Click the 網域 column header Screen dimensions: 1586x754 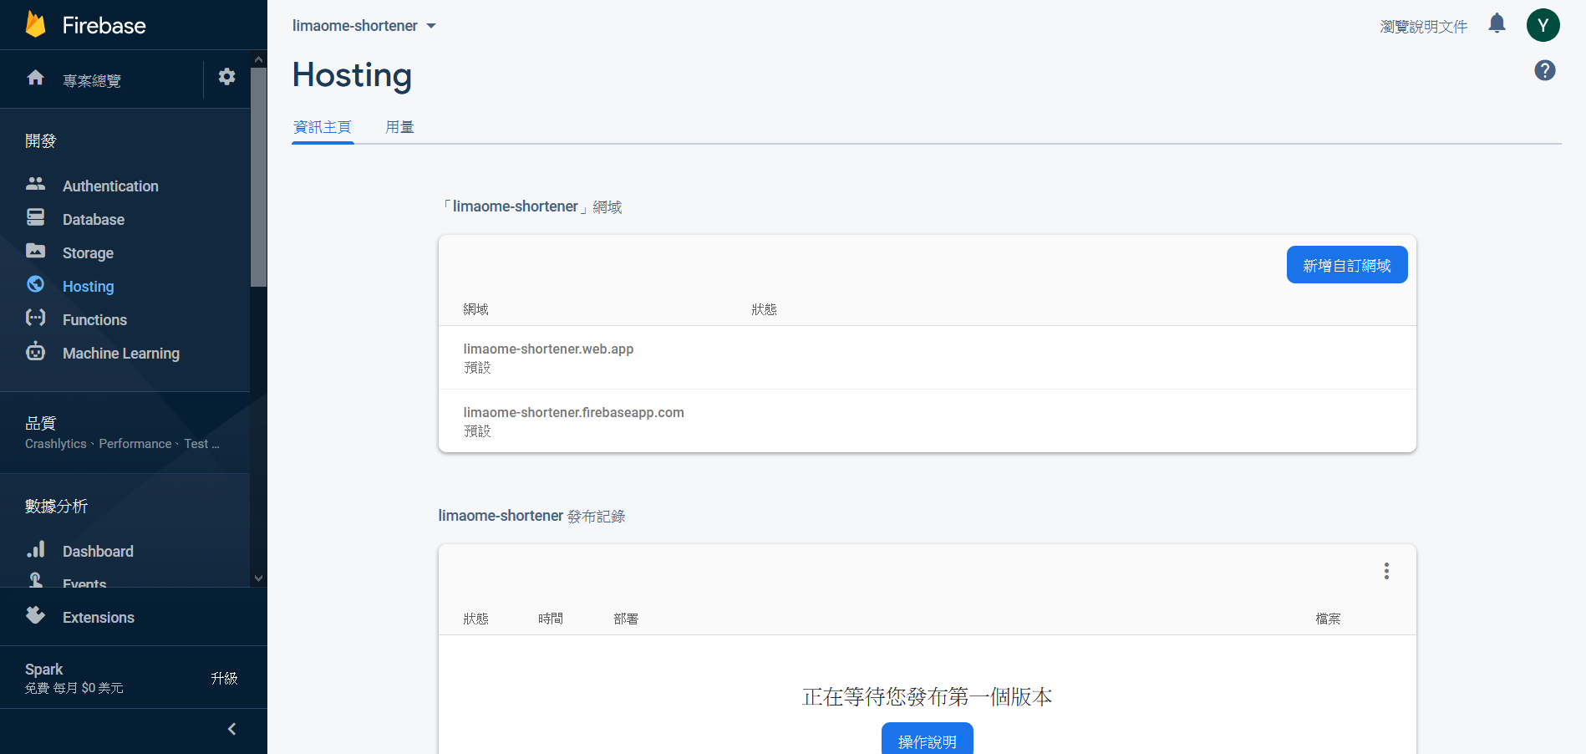coord(475,309)
